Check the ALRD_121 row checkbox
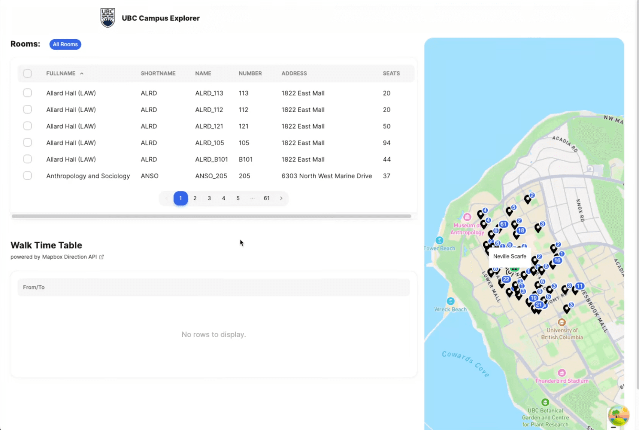Image resolution: width=639 pixels, height=430 pixels. tap(27, 126)
